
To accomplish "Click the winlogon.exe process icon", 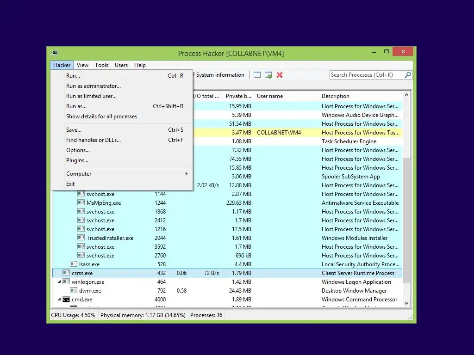I will (66, 282).
